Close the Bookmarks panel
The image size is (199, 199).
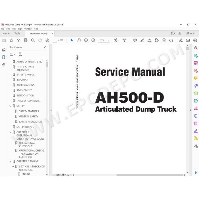coord(45,47)
